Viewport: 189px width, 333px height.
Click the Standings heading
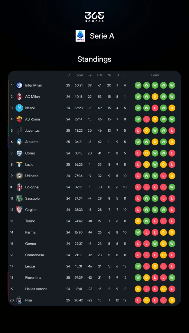(x=94, y=60)
